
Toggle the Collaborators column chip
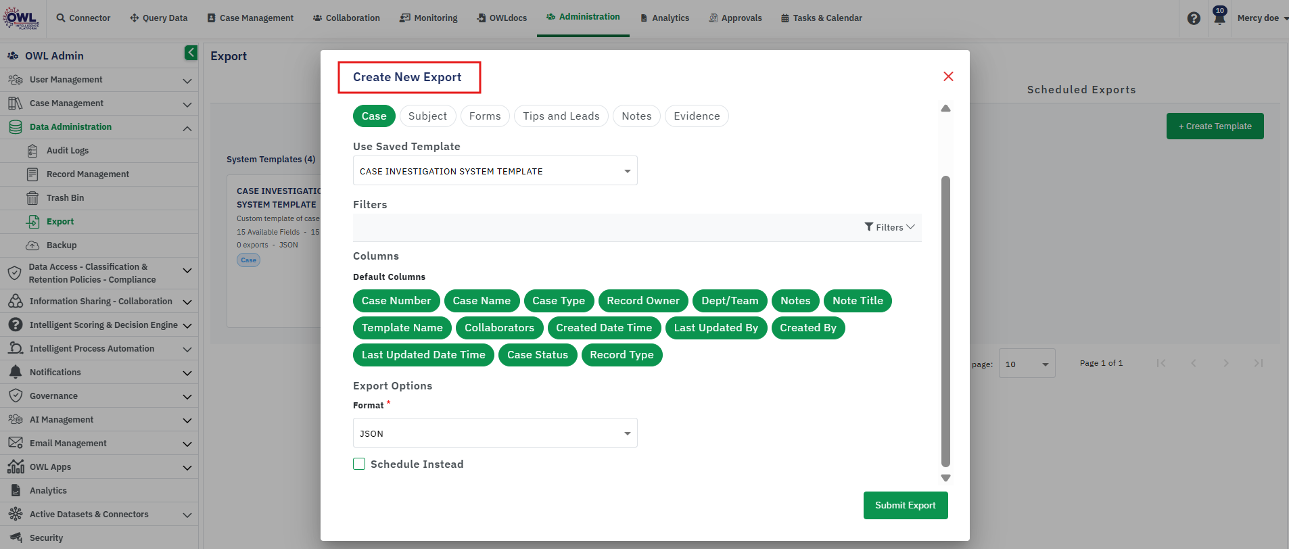point(499,328)
